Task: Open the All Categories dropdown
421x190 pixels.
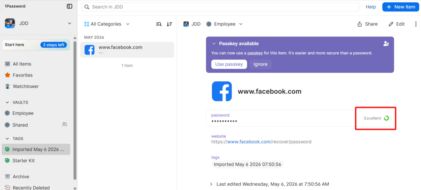Action: tap(107, 24)
